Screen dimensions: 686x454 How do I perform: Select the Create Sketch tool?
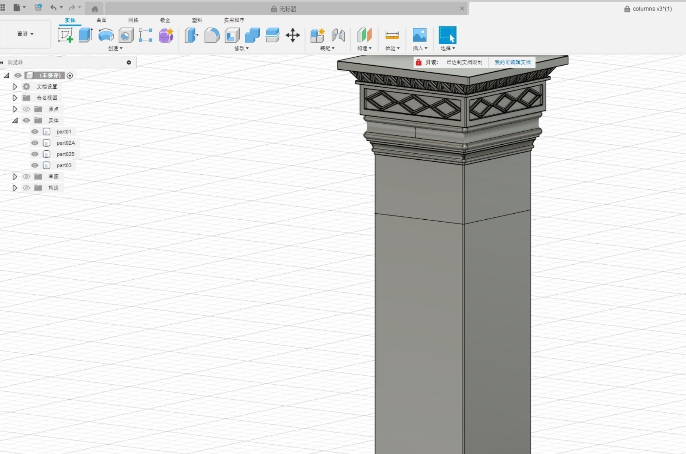click(x=66, y=35)
